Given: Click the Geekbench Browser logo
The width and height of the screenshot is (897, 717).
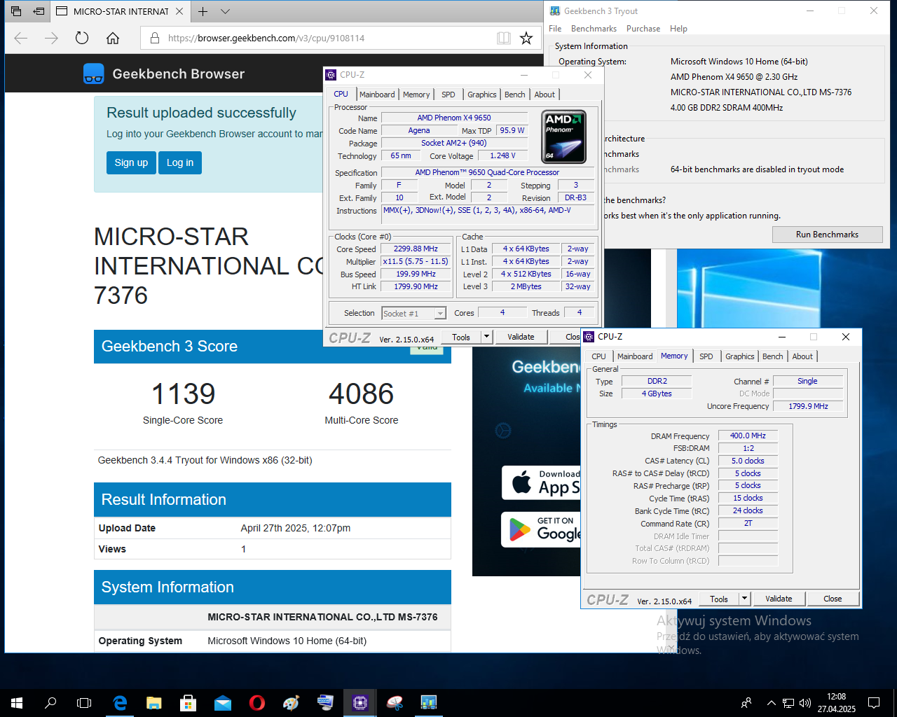Looking at the screenshot, I should pyautogui.click(x=164, y=74).
